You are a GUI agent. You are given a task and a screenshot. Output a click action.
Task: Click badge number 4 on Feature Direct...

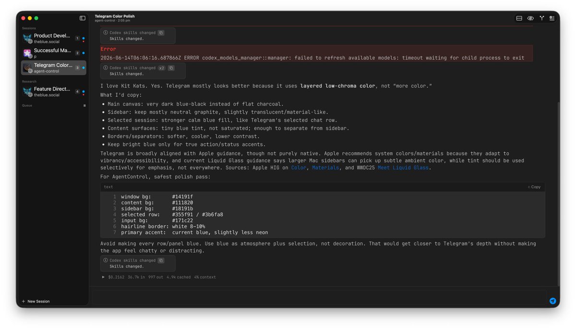[x=77, y=91]
